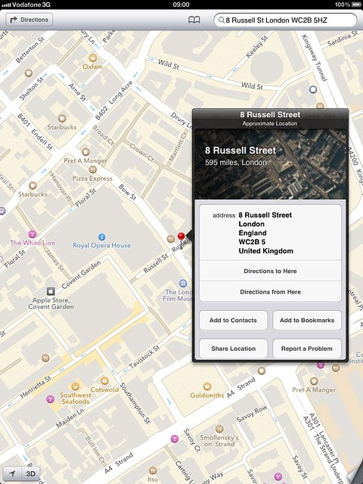Click Share Location button
363x484 pixels.
pyautogui.click(x=234, y=349)
